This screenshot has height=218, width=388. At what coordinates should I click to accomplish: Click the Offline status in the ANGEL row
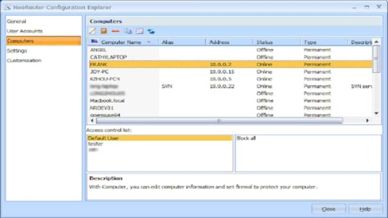pyautogui.click(x=265, y=50)
